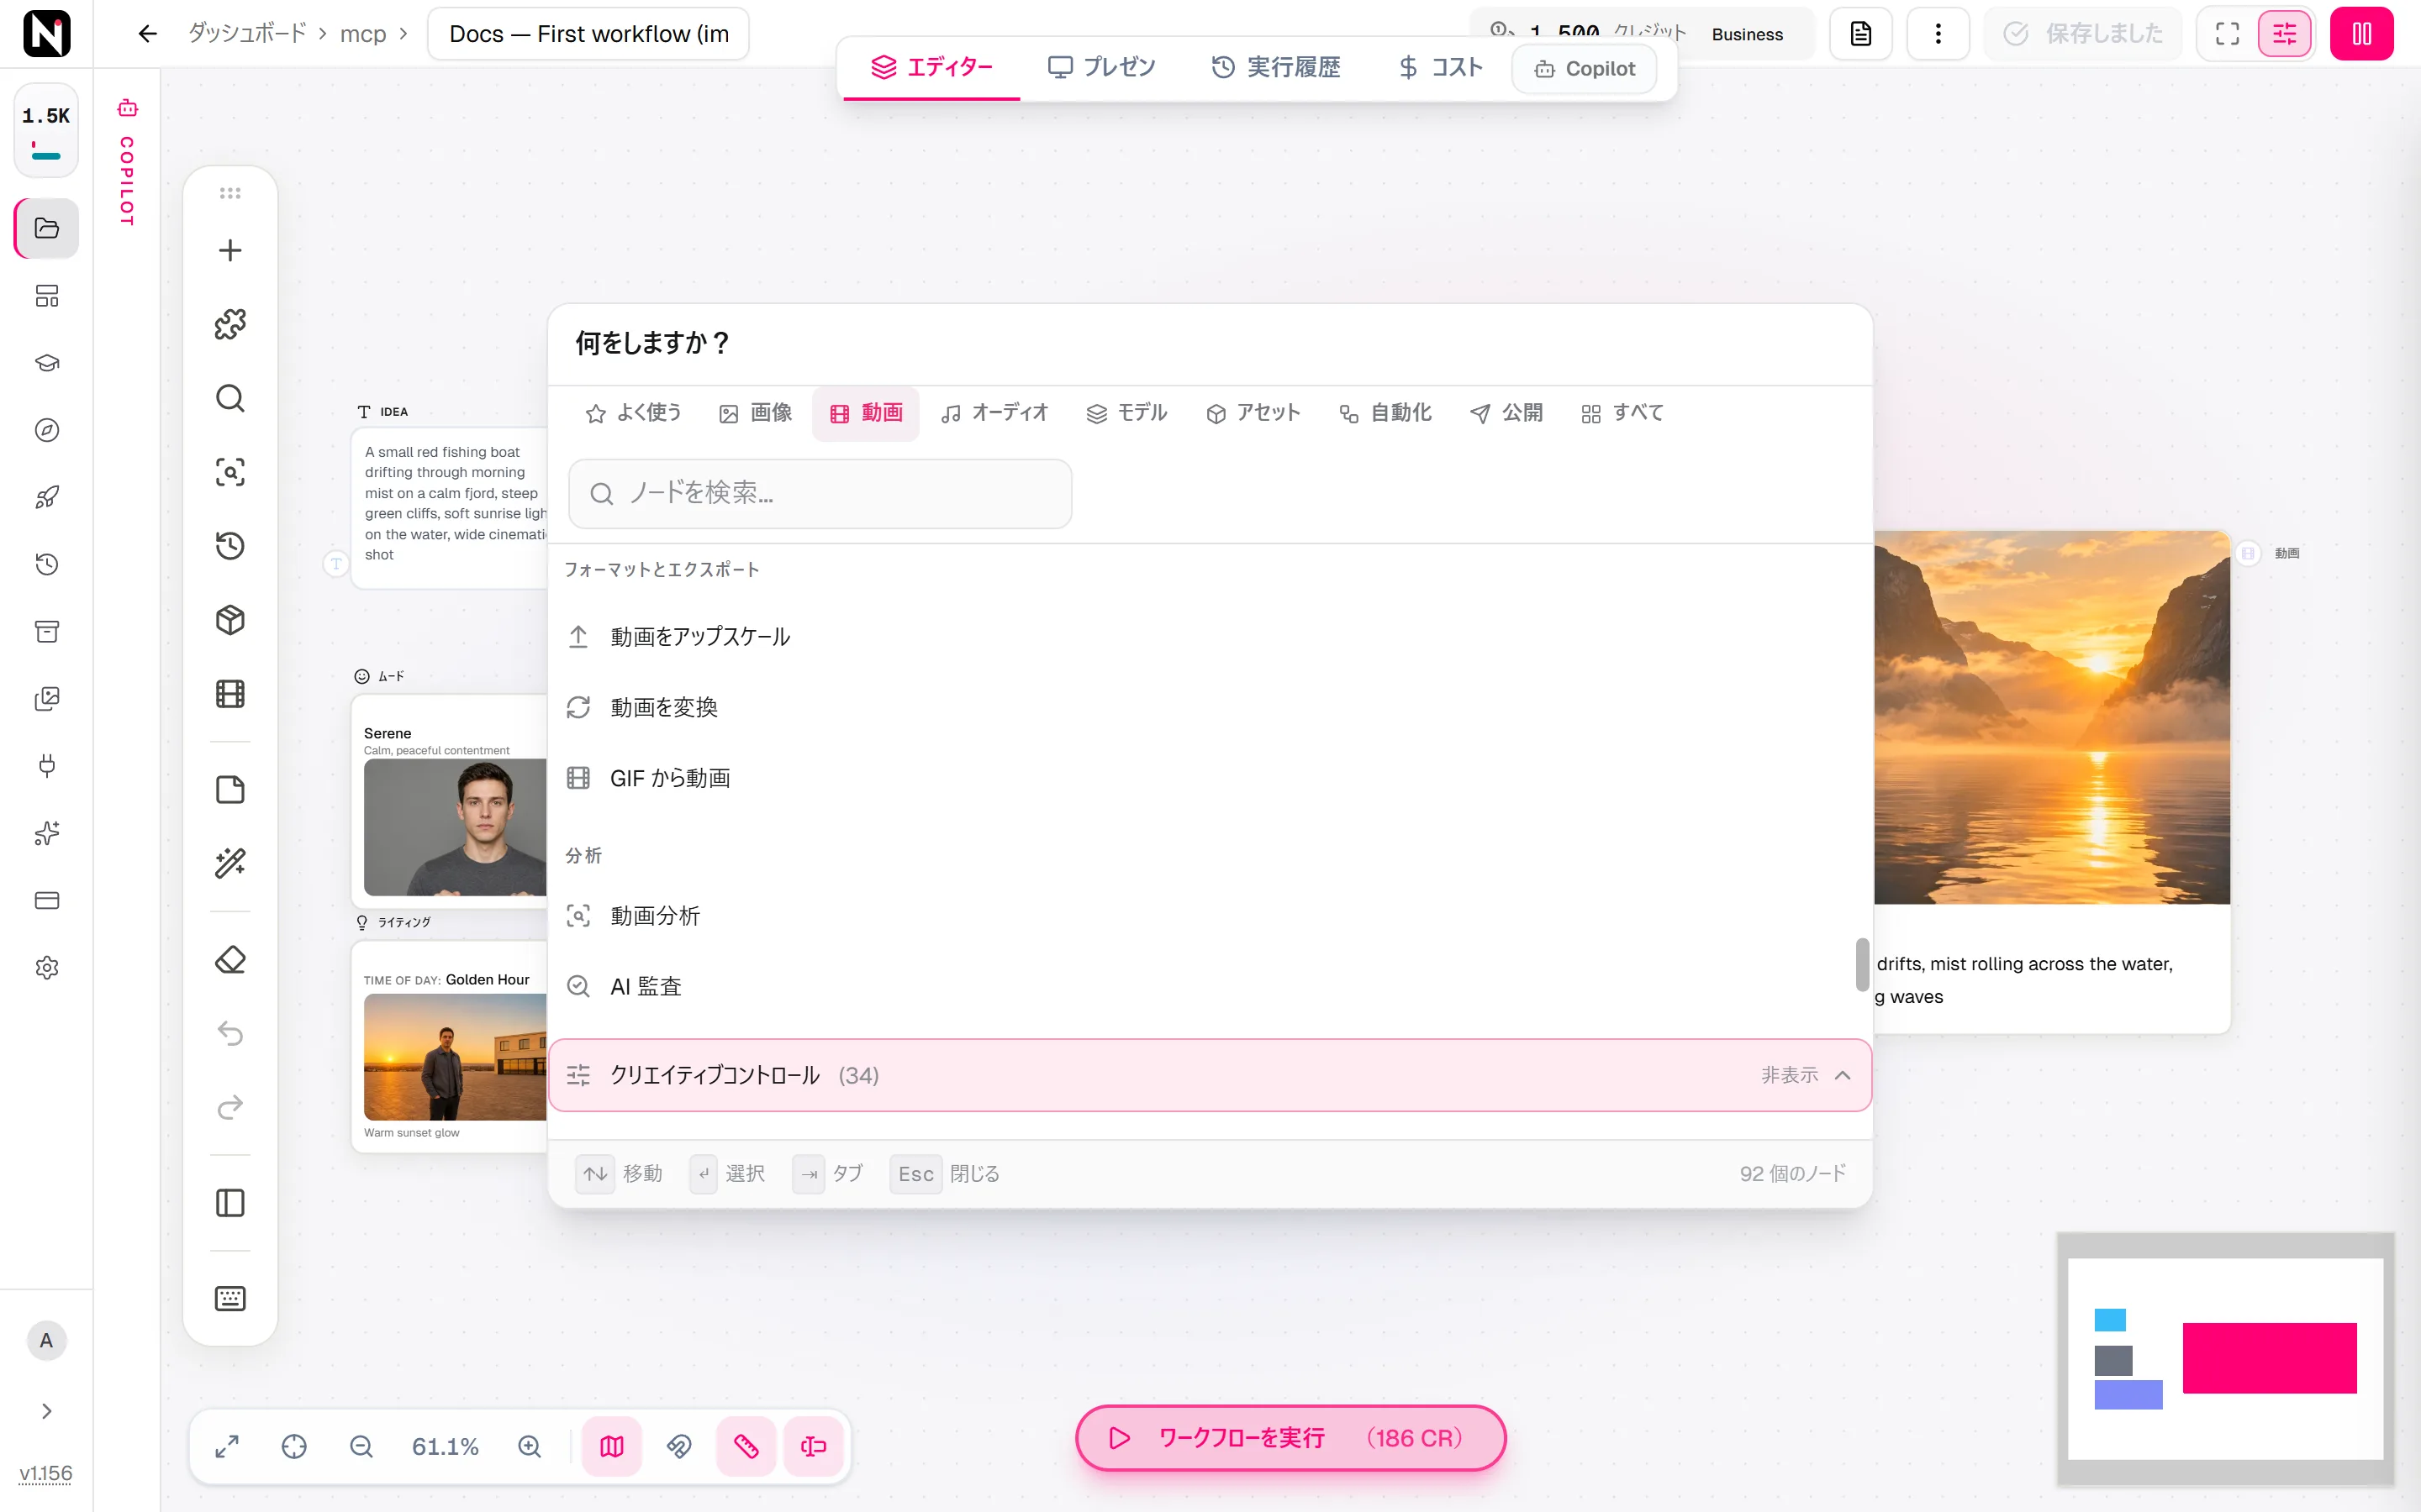Screen dimensions: 2421x1512
Task: Click the redo arrow in the palette
Action: (230, 1107)
